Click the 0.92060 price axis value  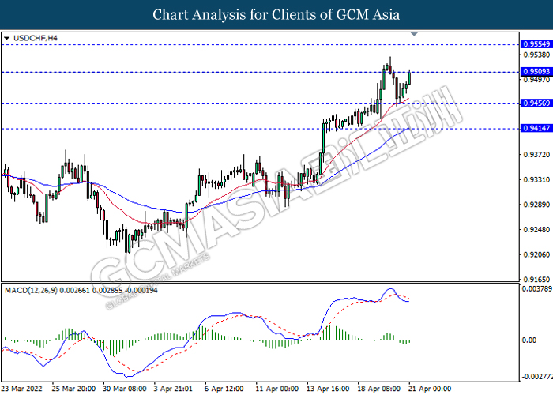(x=536, y=254)
